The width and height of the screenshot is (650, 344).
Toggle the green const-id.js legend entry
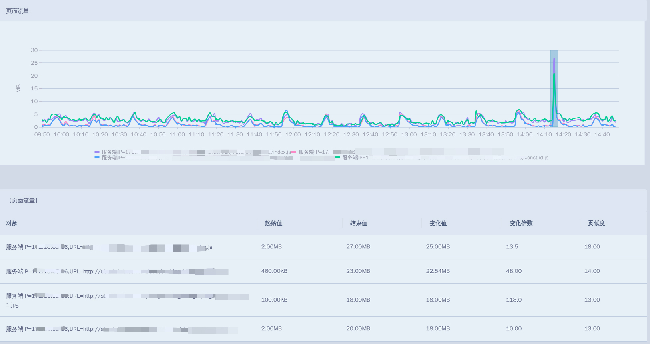click(x=338, y=158)
